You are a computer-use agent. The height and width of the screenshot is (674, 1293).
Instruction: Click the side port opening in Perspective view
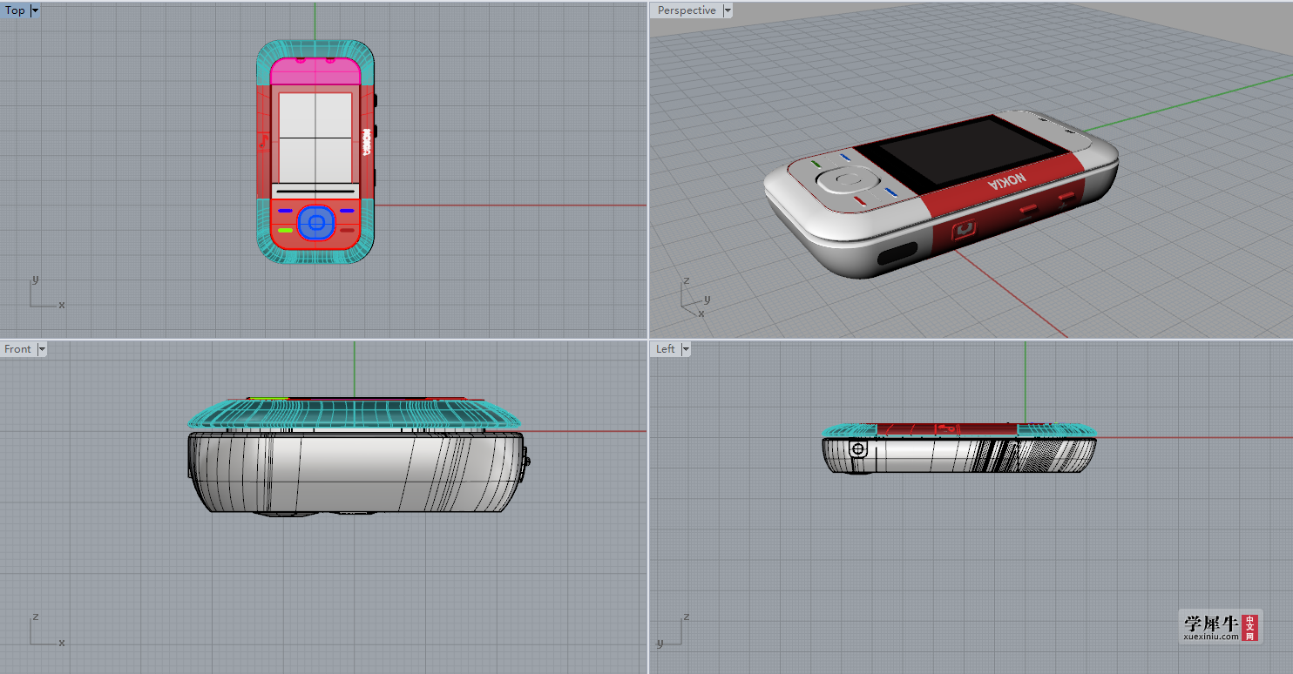(x=897, y=253)
